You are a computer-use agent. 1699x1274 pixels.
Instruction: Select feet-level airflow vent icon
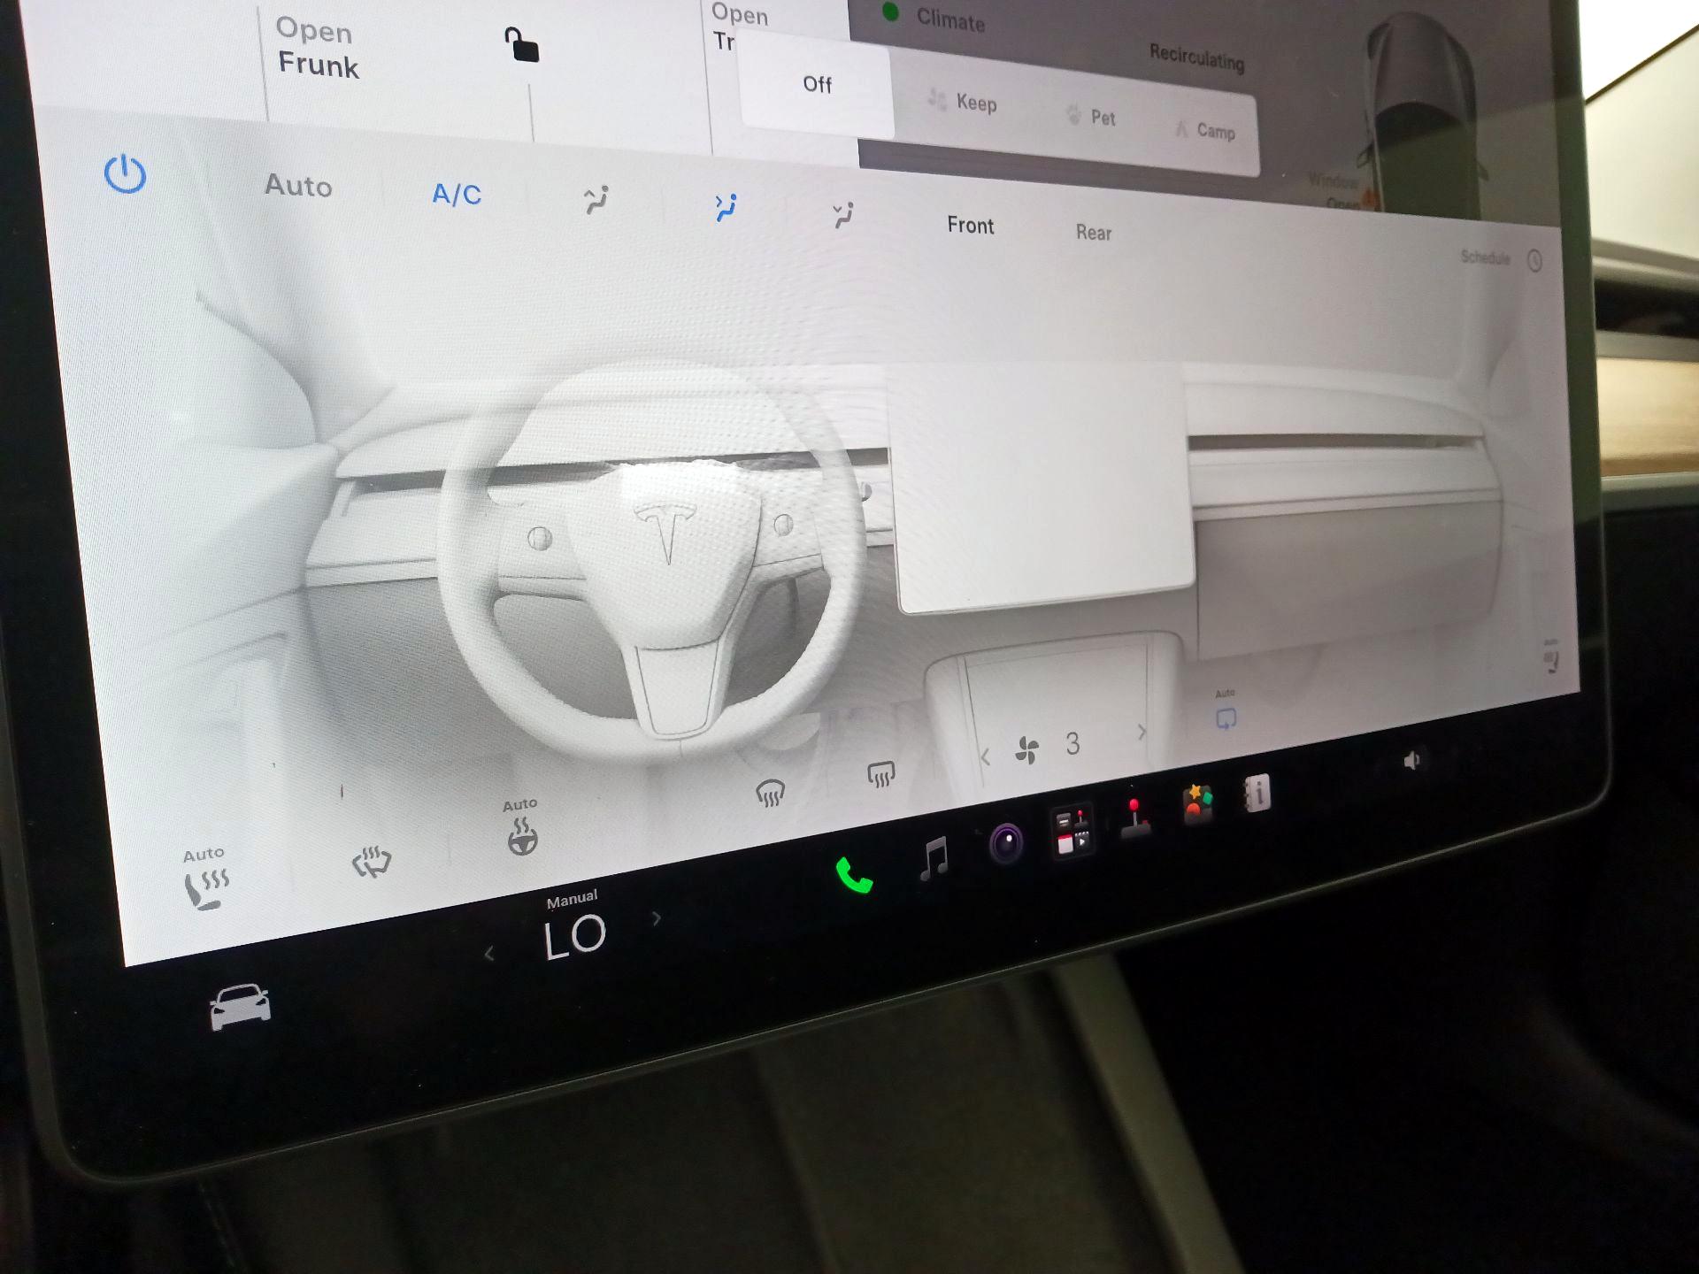point(843,215)
